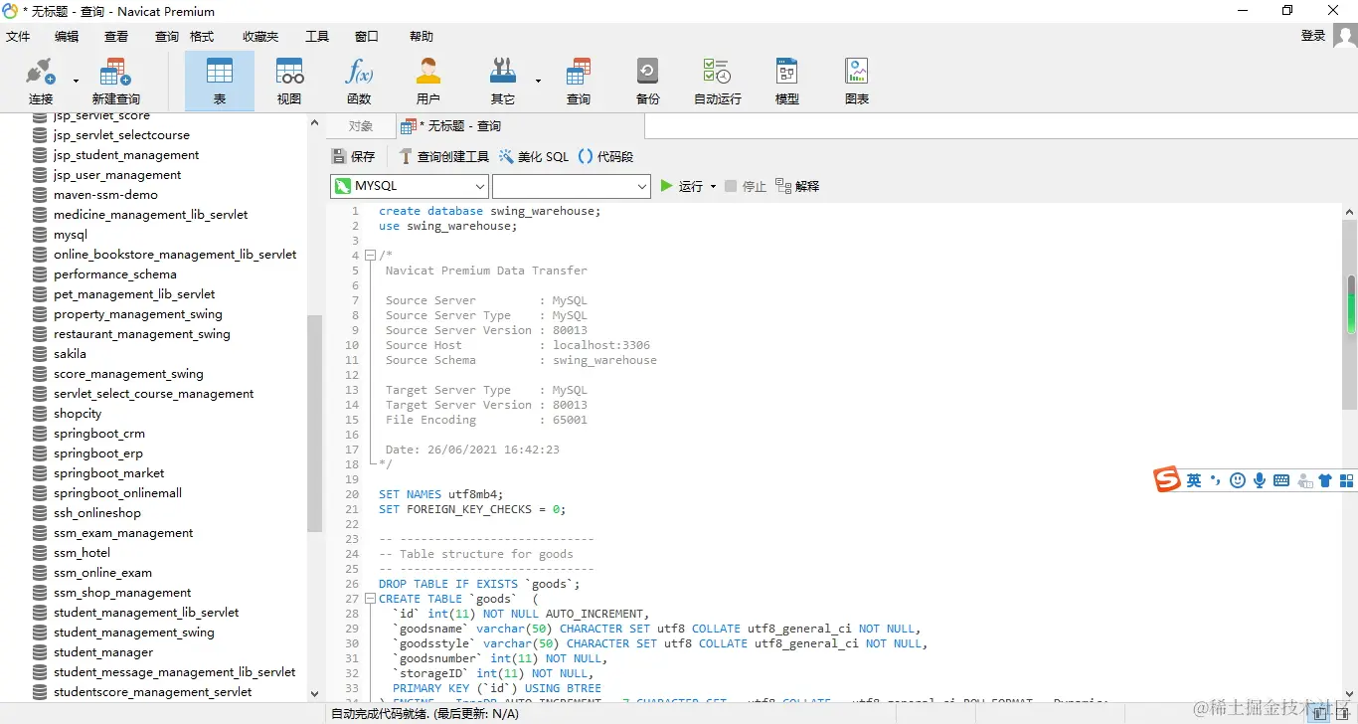Click the SQL editor vertical scrollbar thumb
Screen dimensions: 1358x724
tap(1350, 315)
